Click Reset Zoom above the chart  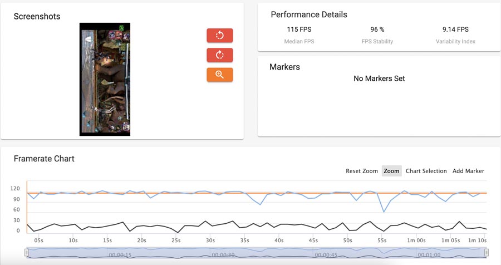point(361,171)
